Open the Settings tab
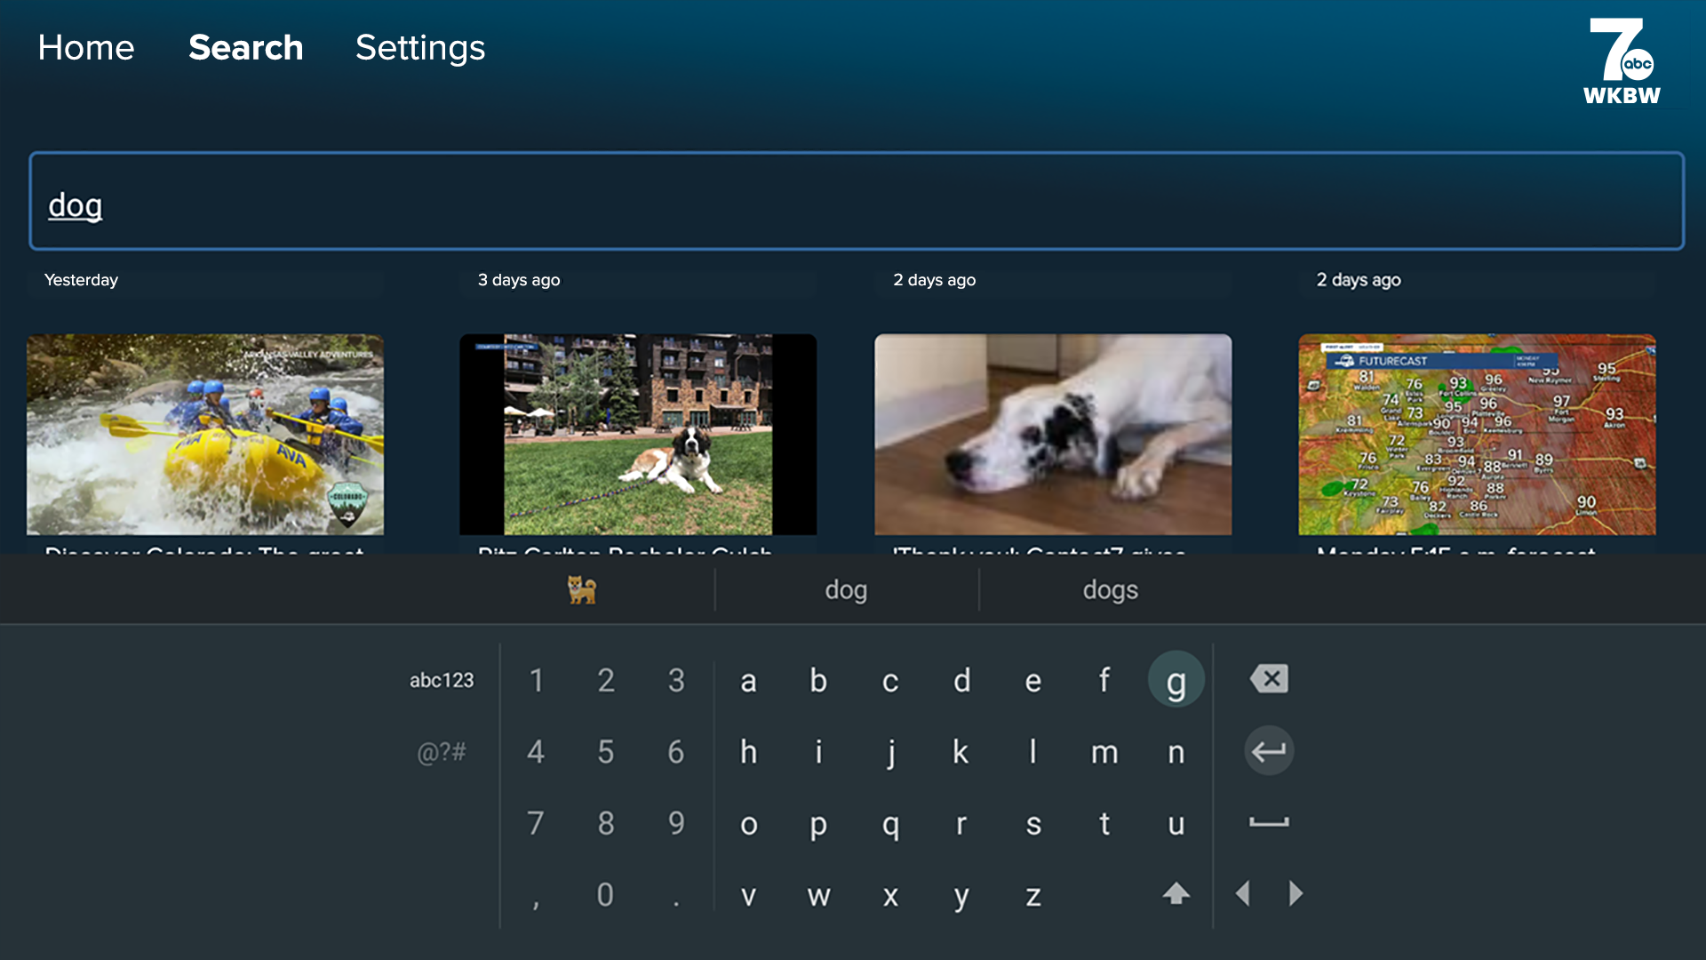Screen dimensions: 1706x960 420,48
